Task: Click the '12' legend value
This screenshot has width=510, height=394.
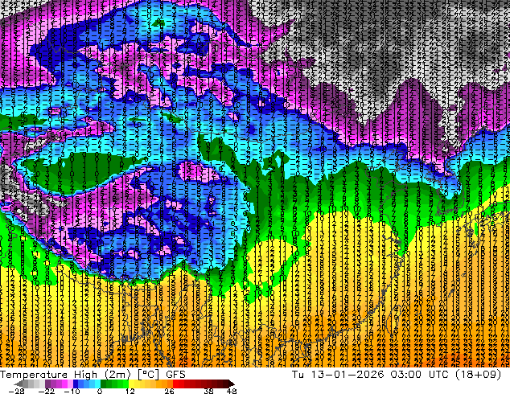Action: click(130, 391)
